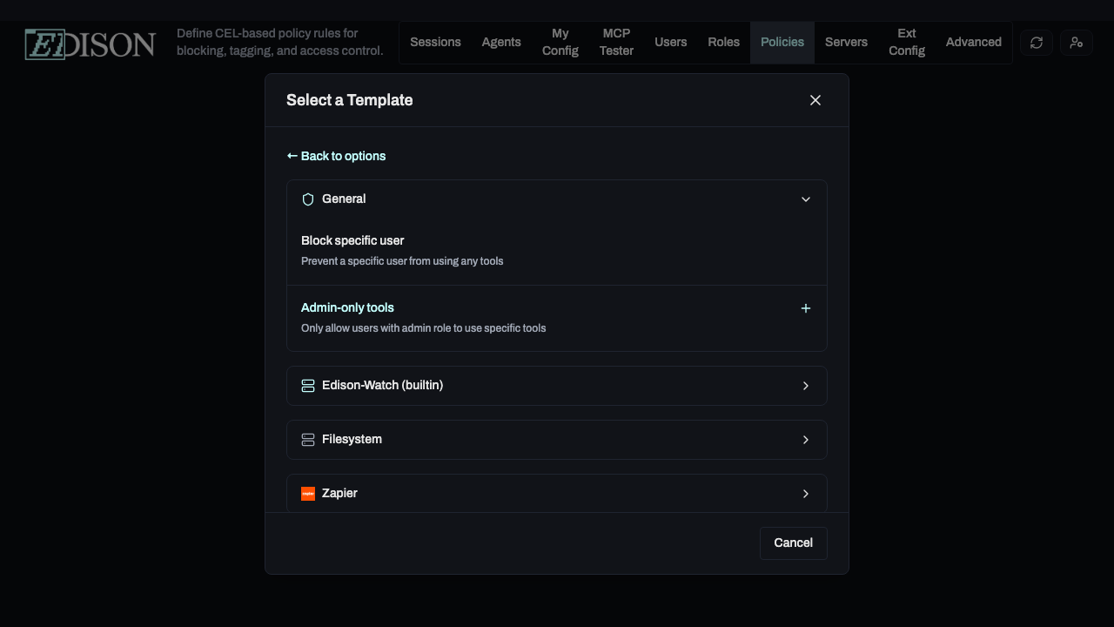Click the refresh icon in the top bar
1114x627 pixels.
pos(1036,42)
